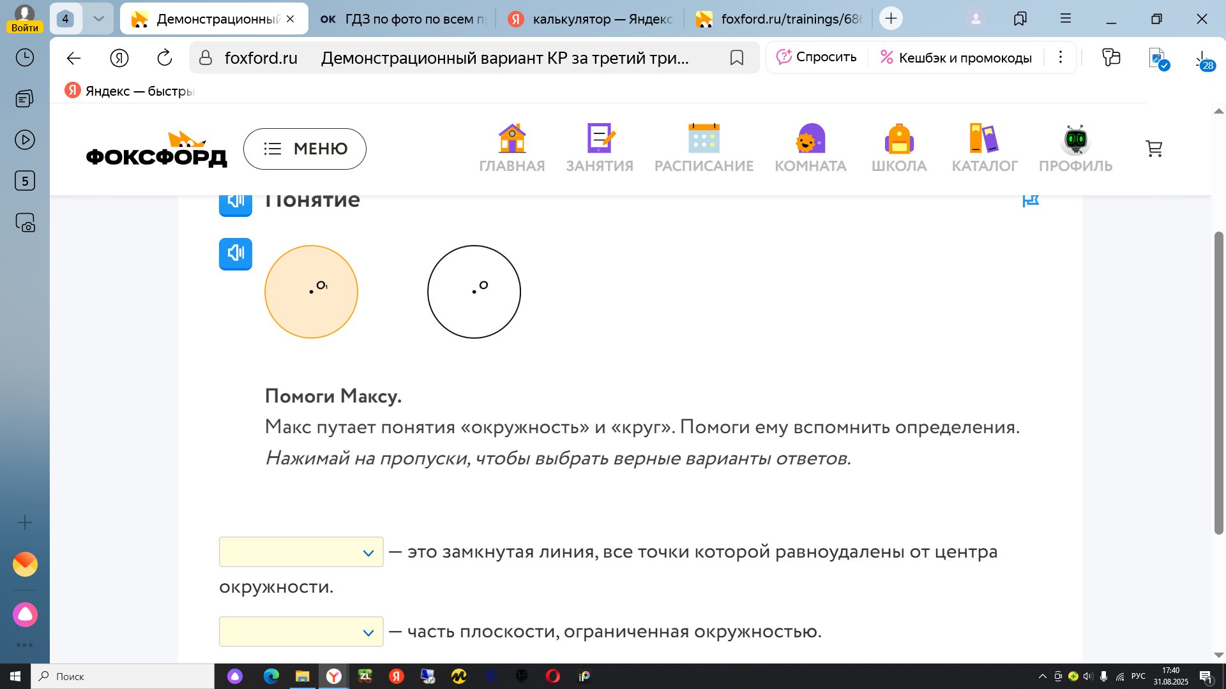Expand the tab list chevron

(x=98, y=19)
